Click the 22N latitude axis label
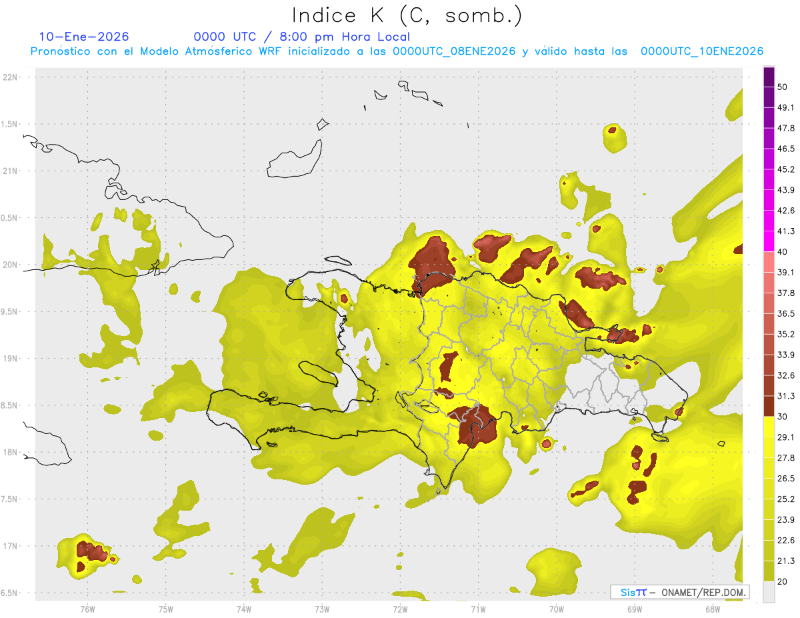This screenshot has height=618, width=800. point(11,77)
